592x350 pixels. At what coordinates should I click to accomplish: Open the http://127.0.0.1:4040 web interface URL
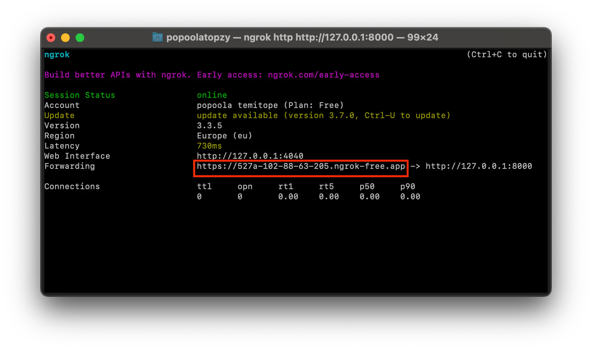click(x=250, y=156)
